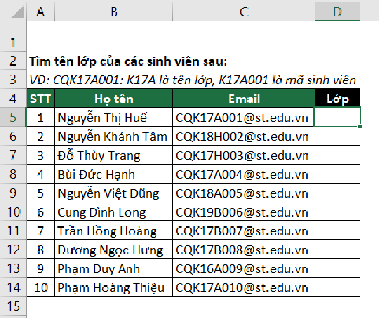The width and height of the screenshot is (379, 318).
Task: Click the 'Lớp' header cell
Action: coord(337,99)
